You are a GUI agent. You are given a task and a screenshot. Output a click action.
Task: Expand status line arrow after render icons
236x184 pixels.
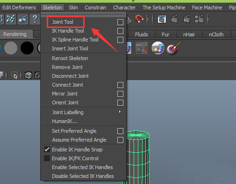pyautogui.click(x=208, y=19)
